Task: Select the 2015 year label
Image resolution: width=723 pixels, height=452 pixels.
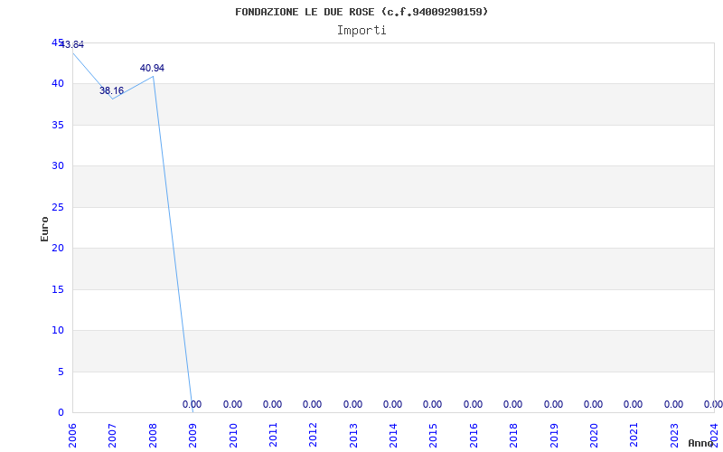Action: pos(434,435)
